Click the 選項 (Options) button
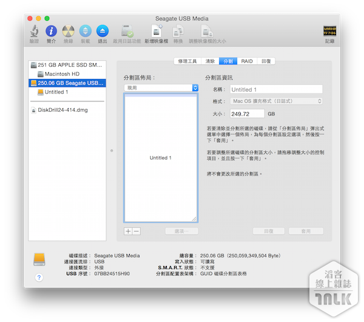 point(181,231)
